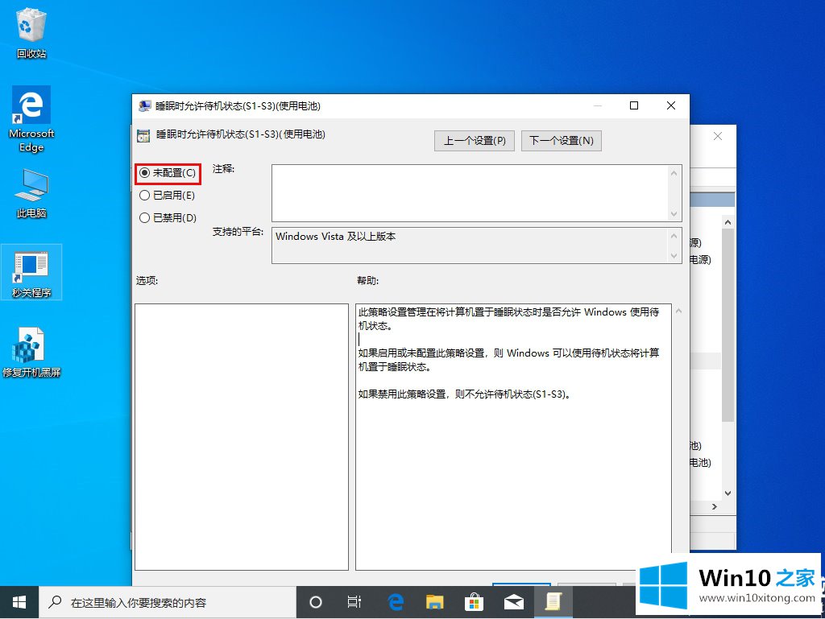Switch to Group Policy editor taskbar icon
The width and height of the screenshot is (825, 619).
[553, 602]
